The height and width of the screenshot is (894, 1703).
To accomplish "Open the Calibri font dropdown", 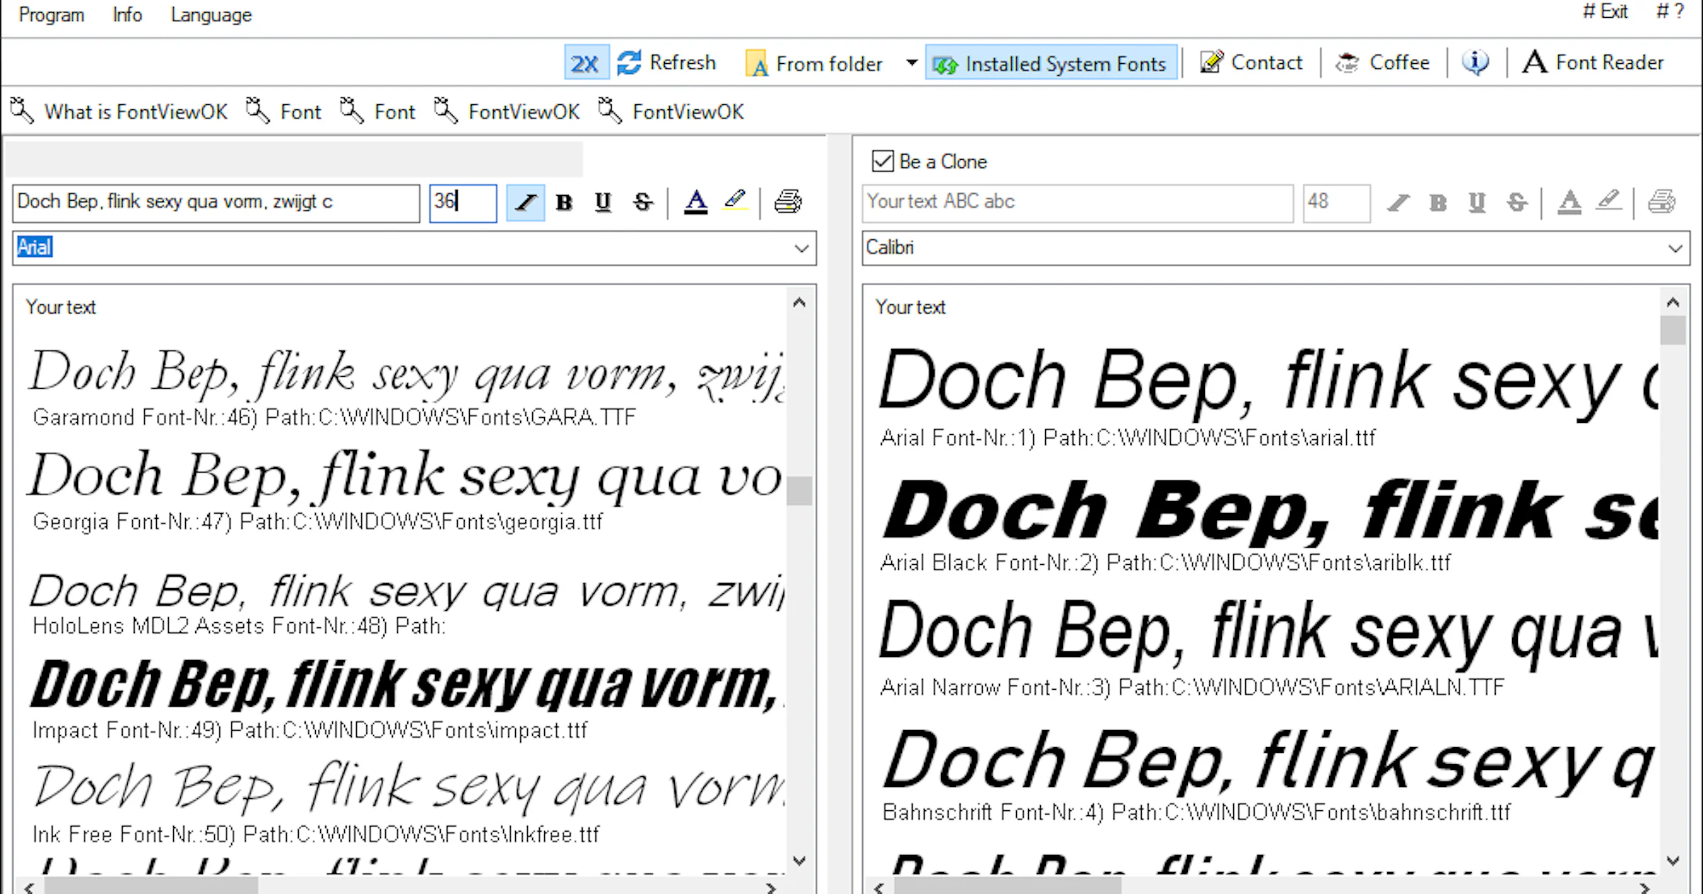I will click(1676, 248).
